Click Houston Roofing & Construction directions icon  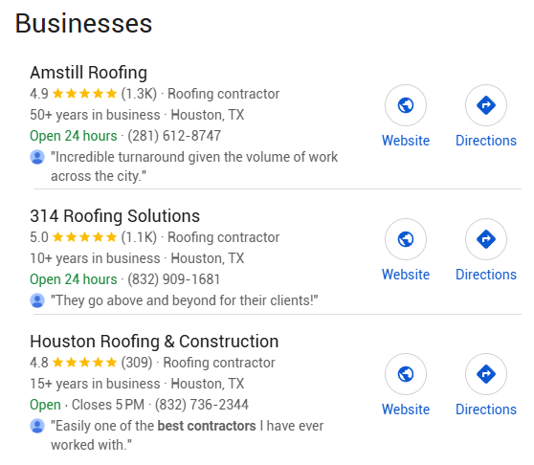[x=486, y=374]
